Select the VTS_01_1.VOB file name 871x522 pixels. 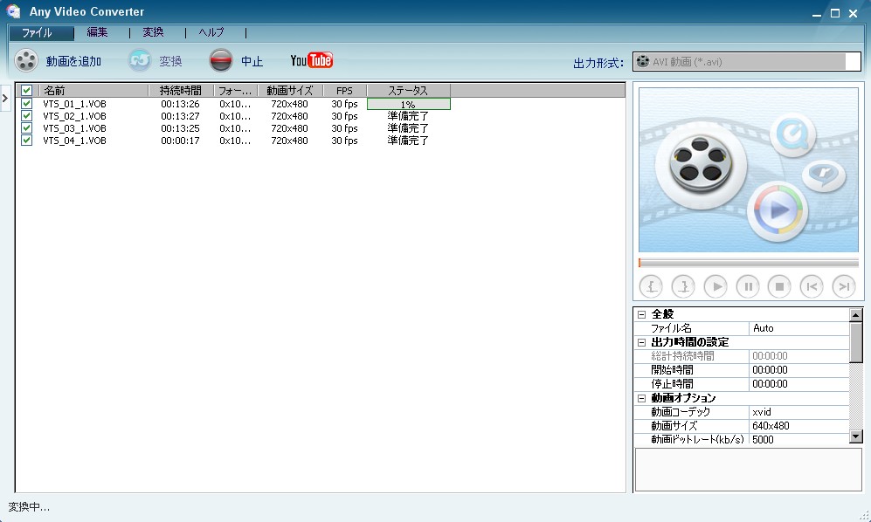(74, 104)
